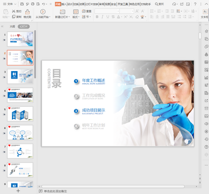Viewport: 209px width, 194px height.
Task: Click the 重置 reset button
Action: coord(87,11)
